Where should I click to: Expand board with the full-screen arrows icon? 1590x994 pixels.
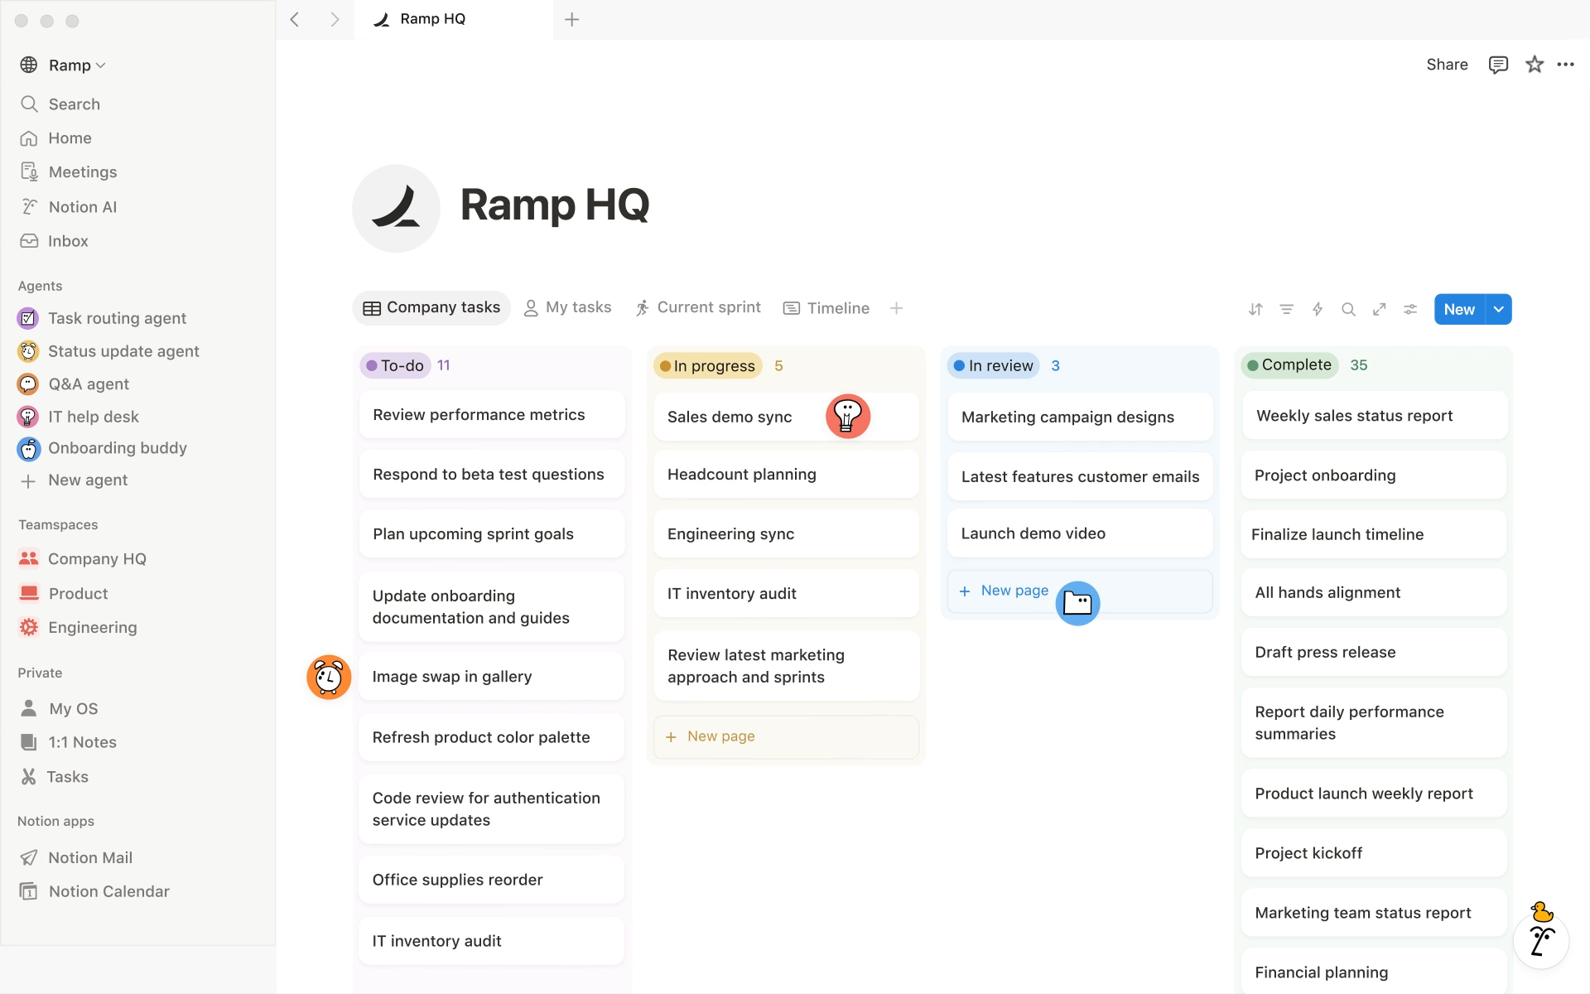point(1380,309)
